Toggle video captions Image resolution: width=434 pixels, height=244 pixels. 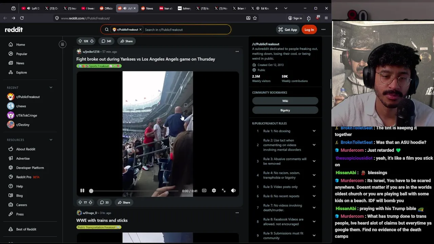tap(204, 191)
